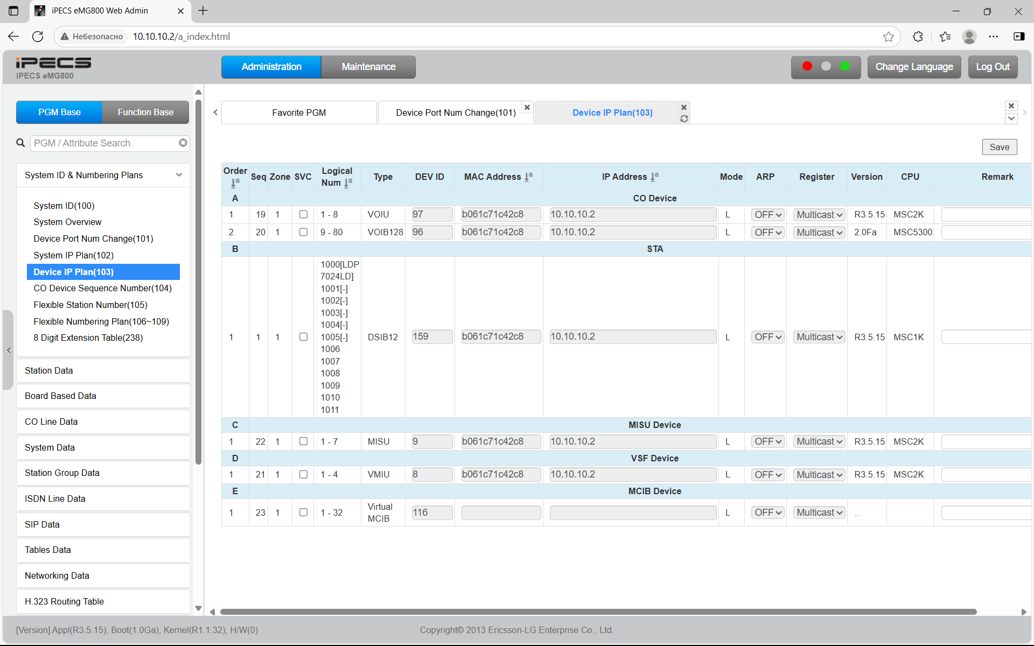Check the SVC checkbox for the DSIB12 row
This screenshot has width=1034, height=646.
pyautogui.click(x=303, y=337)
